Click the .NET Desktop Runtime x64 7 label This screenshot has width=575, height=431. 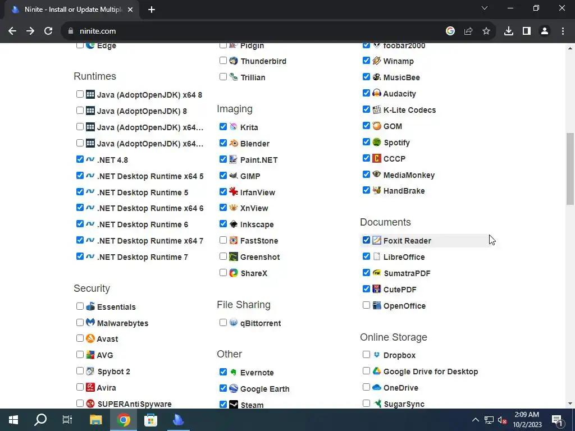pos(150,241)
